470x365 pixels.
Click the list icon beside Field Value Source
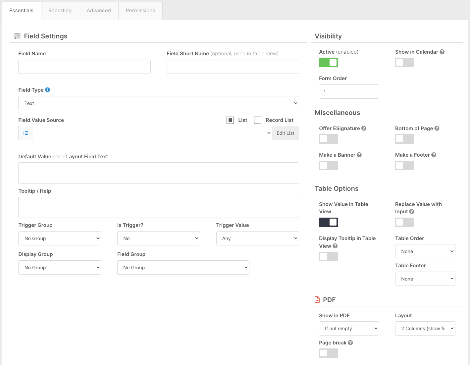point(26,133)
